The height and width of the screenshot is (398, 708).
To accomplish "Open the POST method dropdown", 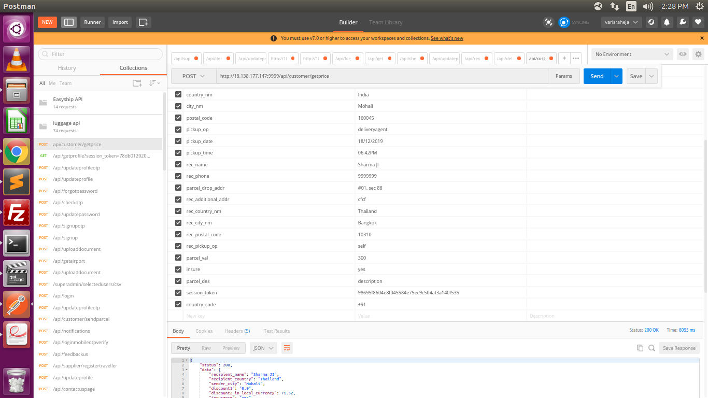I will (193, 76).
